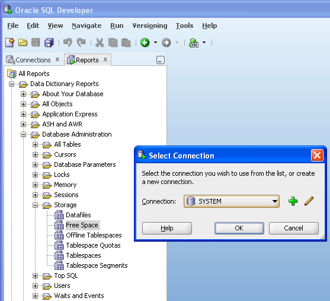Click OK in Select Connection dialog

point(239,228)
